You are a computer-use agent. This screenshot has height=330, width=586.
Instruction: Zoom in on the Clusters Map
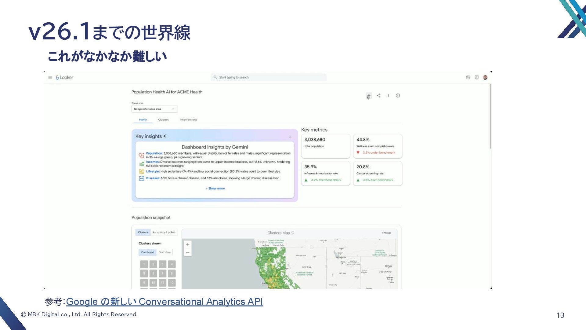point(188,244)
